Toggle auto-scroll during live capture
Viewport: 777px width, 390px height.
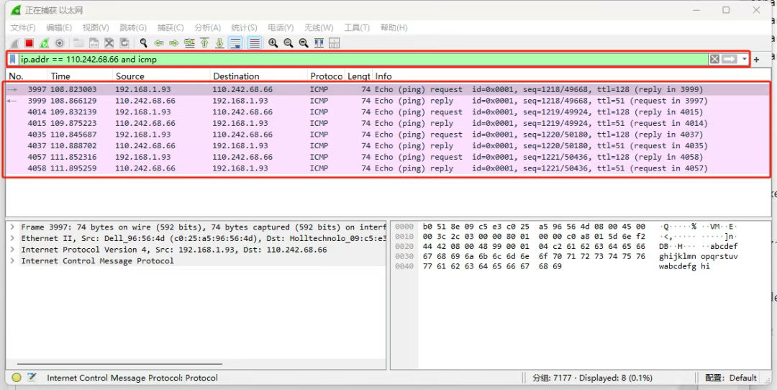(235, 43)
